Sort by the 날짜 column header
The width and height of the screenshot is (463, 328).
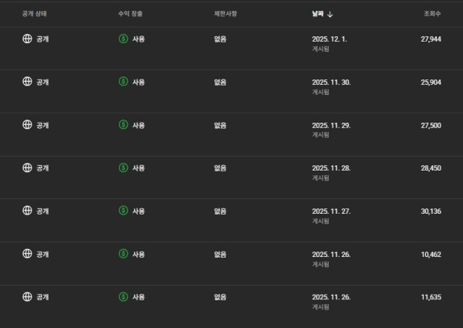coord(317,14)
